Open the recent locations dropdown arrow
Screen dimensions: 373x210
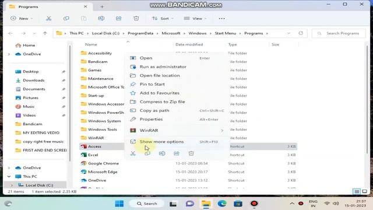click(34, 33)
